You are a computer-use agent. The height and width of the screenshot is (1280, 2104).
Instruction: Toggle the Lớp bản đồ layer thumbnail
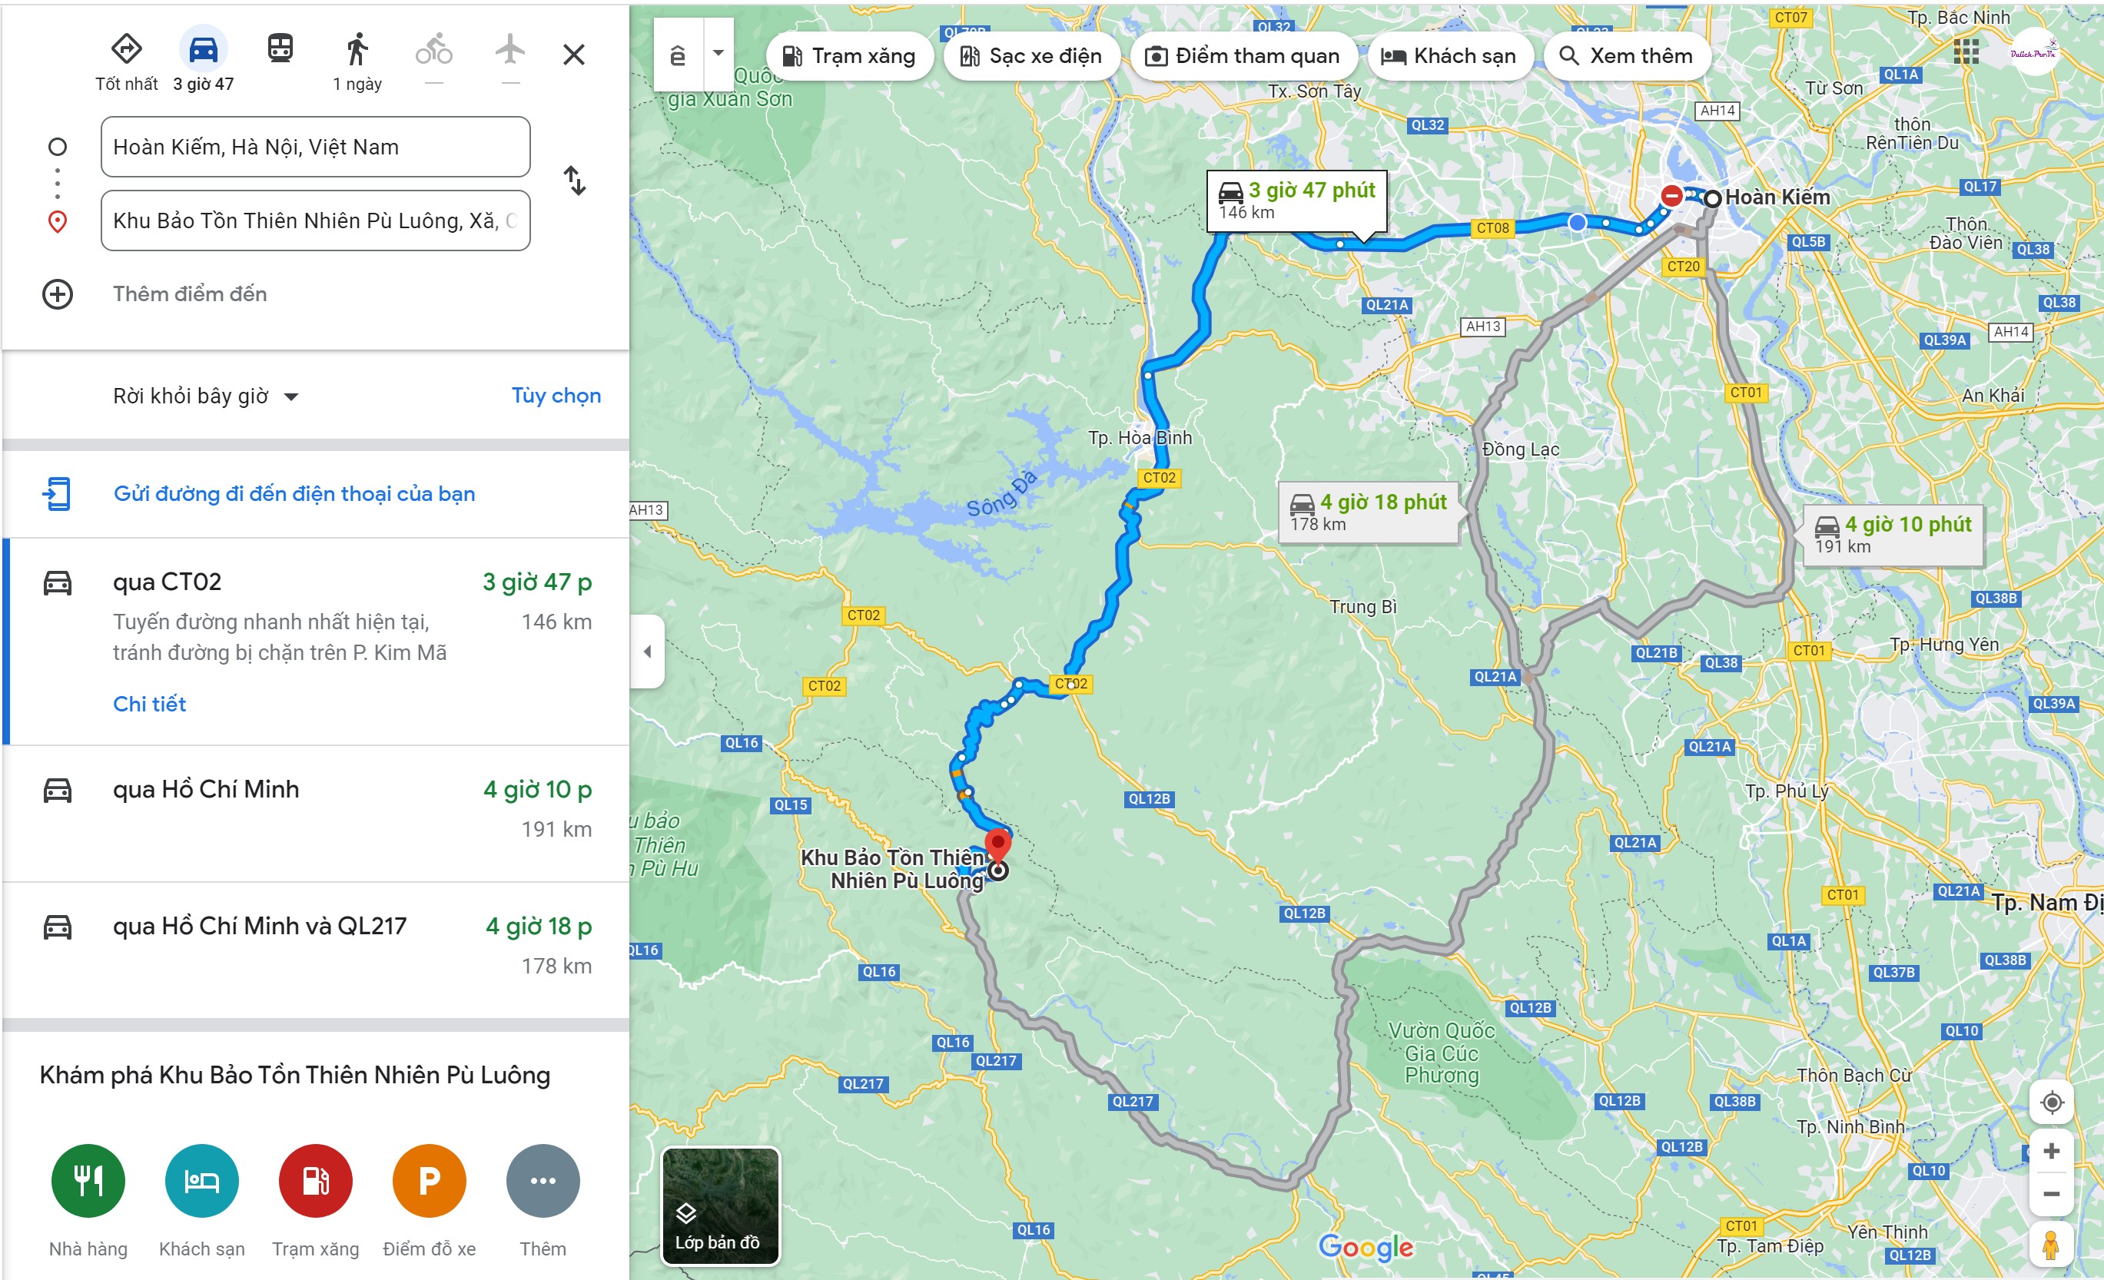point(721,1206)
